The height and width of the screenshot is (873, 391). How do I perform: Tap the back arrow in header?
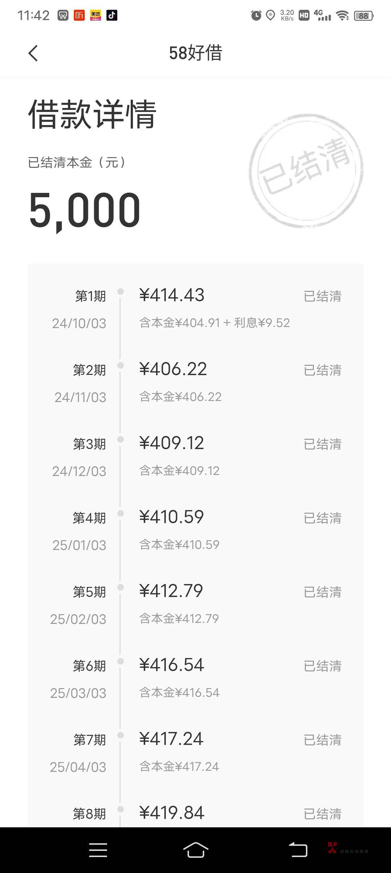coord(33,53)
